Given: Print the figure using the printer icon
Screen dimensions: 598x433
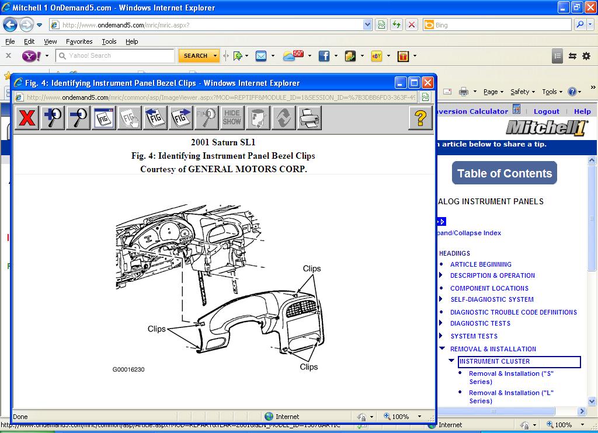Looking at the screenshot, I should (x=309, y=118).
